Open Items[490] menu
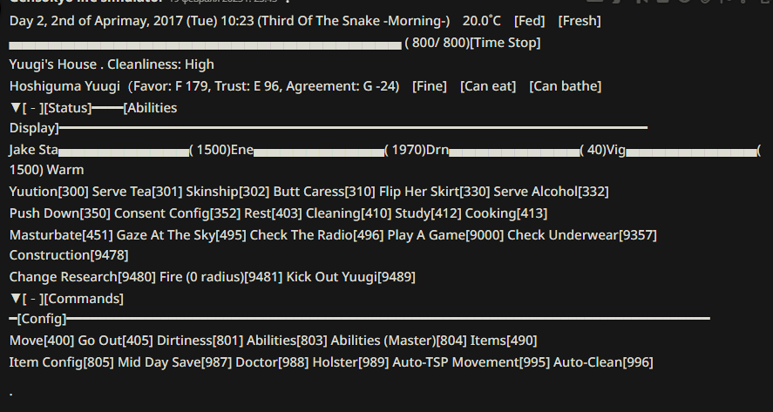773x412 pixels. [x=504, y=341]
